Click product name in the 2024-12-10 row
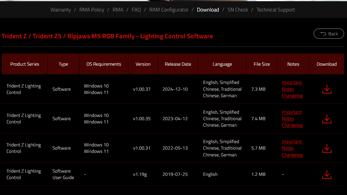Viewport: 347px width, 195px height. (x=23, y=89)
